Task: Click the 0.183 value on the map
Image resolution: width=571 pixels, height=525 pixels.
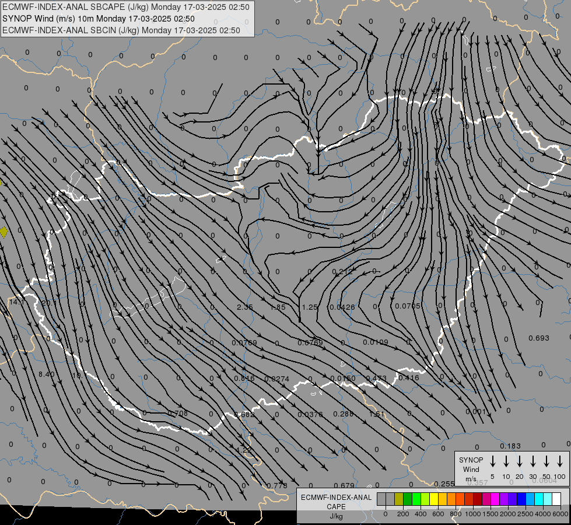Action: pyautogui.click(x=510, y=446)
